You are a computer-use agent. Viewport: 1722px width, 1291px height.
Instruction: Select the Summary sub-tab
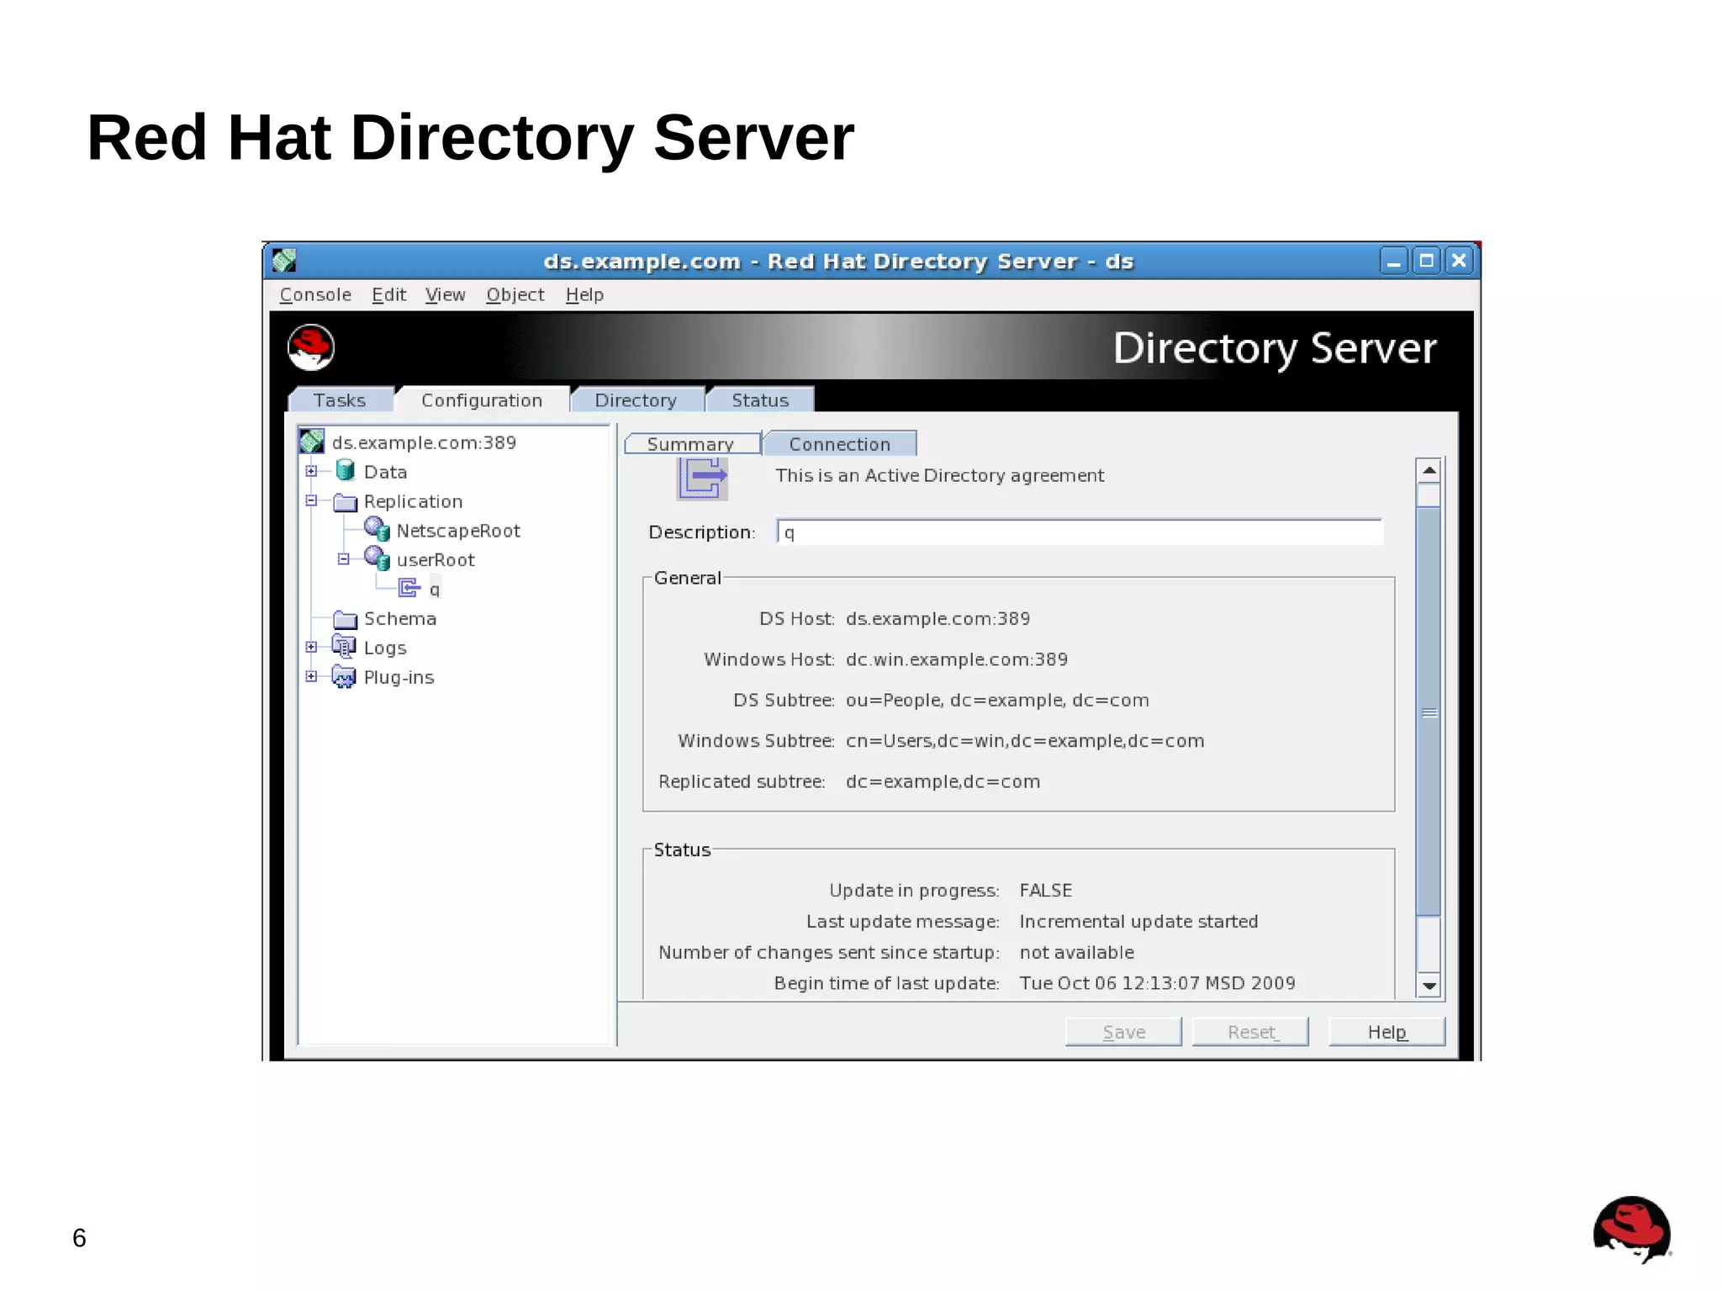690,443
